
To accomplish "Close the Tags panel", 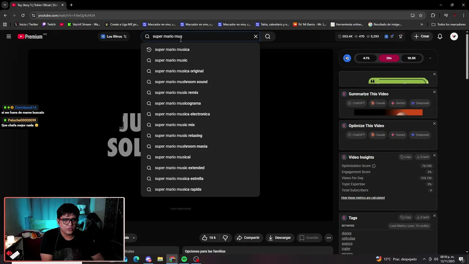I will point(435,216).
